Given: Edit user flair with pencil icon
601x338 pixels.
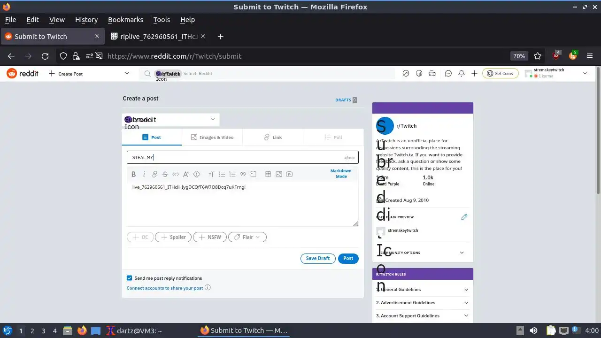Looking at the screenshot, I should (464, 217).
